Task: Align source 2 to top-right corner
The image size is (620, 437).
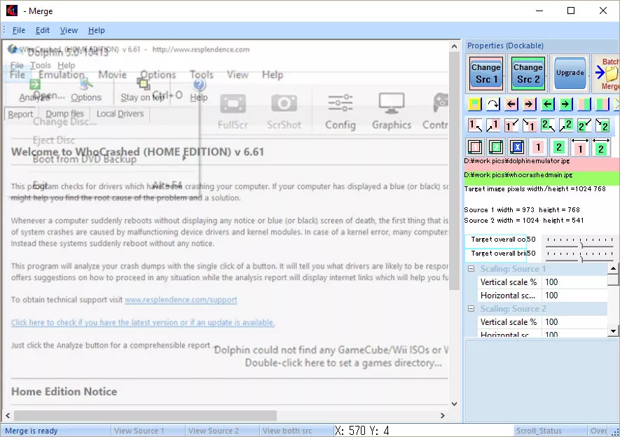Action: tap(566, 125)
